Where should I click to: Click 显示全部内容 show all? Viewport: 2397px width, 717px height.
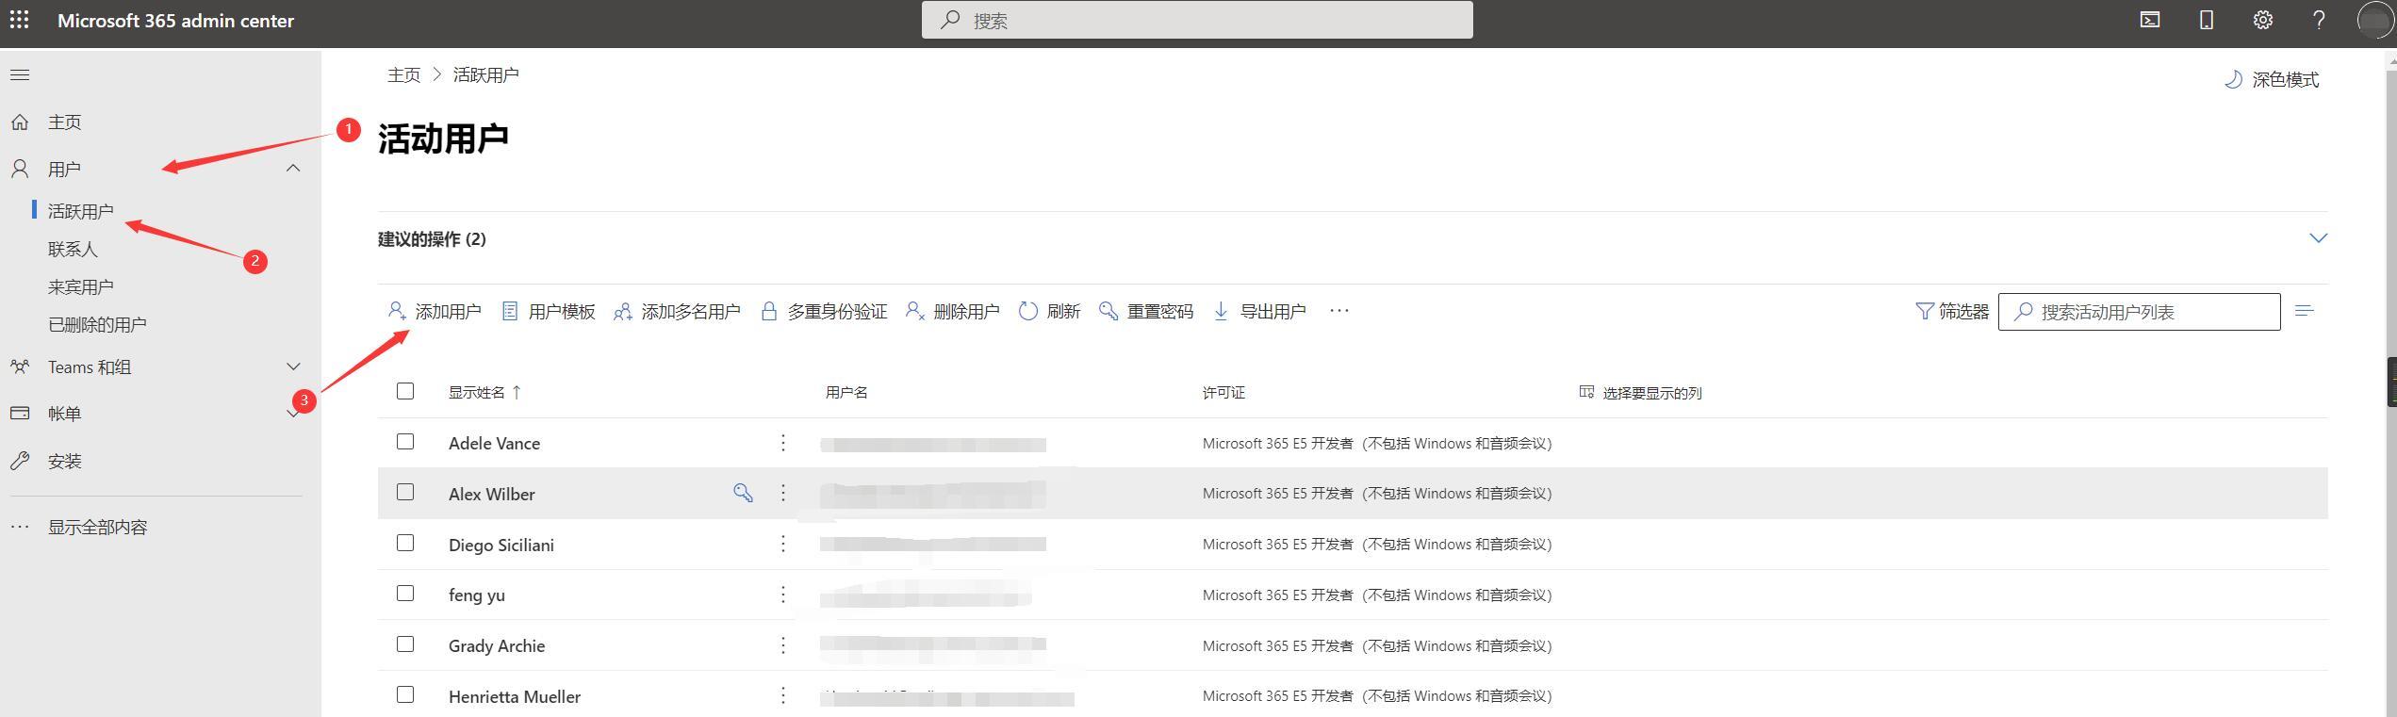pos(98,527)
